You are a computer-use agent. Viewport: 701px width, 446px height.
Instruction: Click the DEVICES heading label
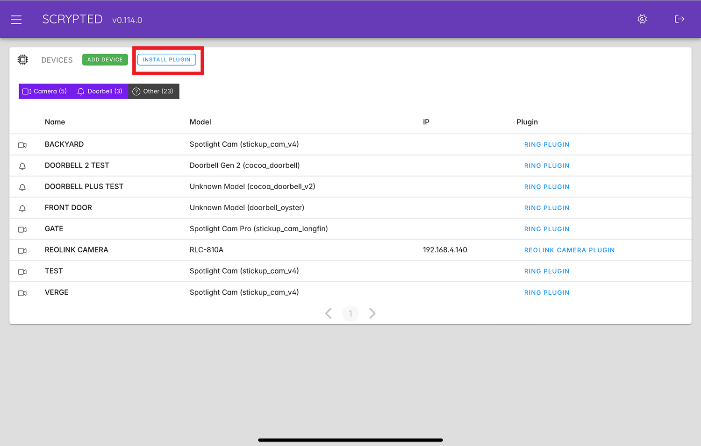[x=57, y=60]
